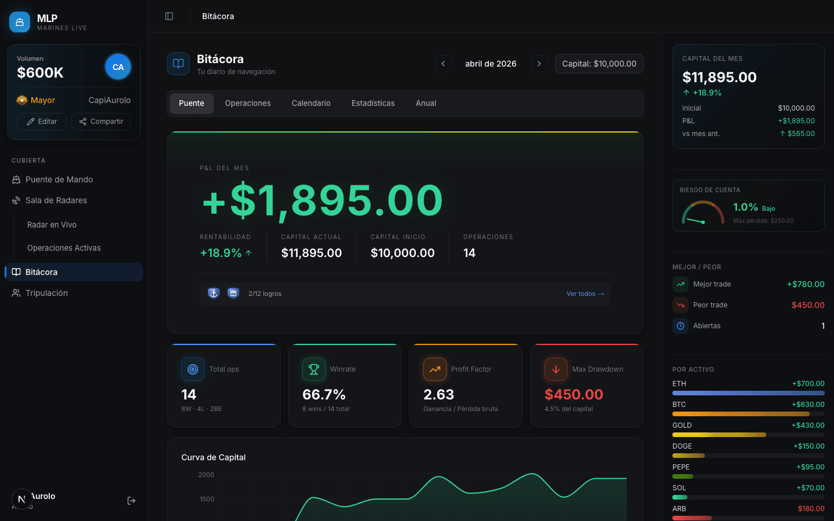Click the +18.9% rentabilidad value
The width and height of the screenshot is (834, 521).
pyautogui.click(x=221, y=253)
